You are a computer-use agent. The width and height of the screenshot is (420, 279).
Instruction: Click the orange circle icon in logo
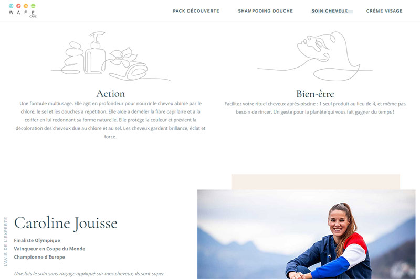pyautogui.click(x=26, y=6)
